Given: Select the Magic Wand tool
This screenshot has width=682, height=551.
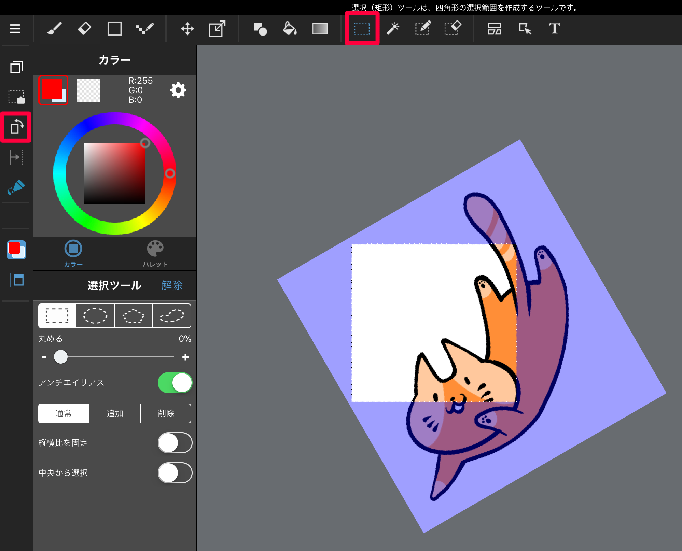Looking at the screenshot, I should pyautogui.click(x=393, y=29).
